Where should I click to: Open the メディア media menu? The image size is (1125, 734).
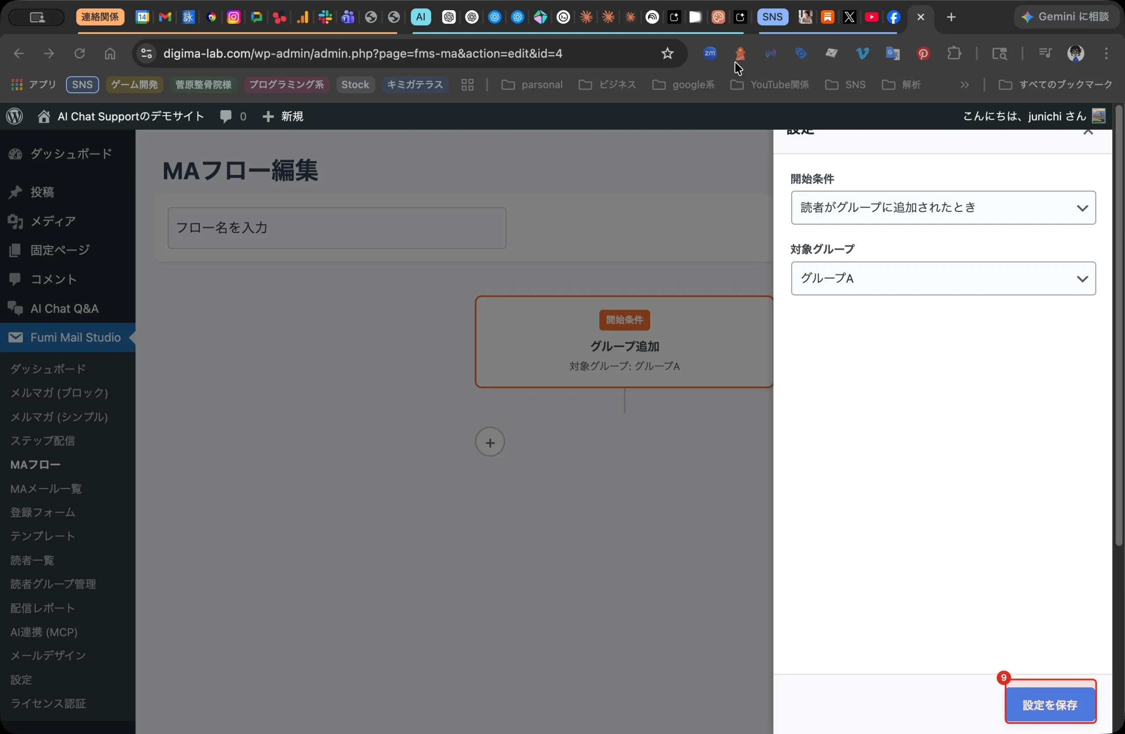click(x=68, y=221)
